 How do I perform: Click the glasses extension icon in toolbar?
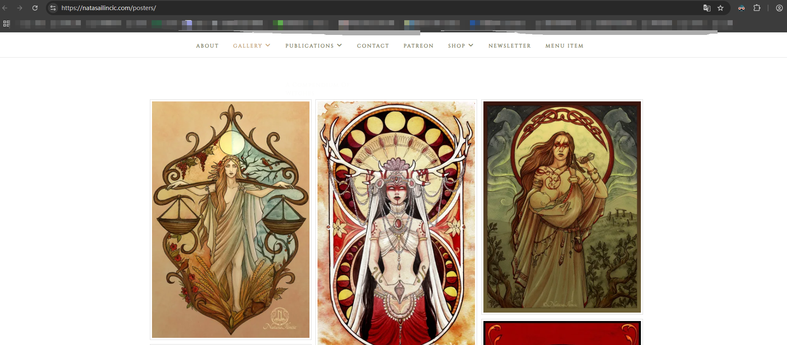tap(741, 8)
